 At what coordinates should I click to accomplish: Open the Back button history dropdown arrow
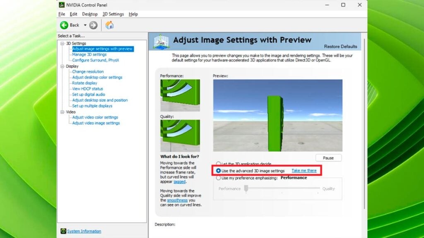pyautogui.click(x=85, y=25)
